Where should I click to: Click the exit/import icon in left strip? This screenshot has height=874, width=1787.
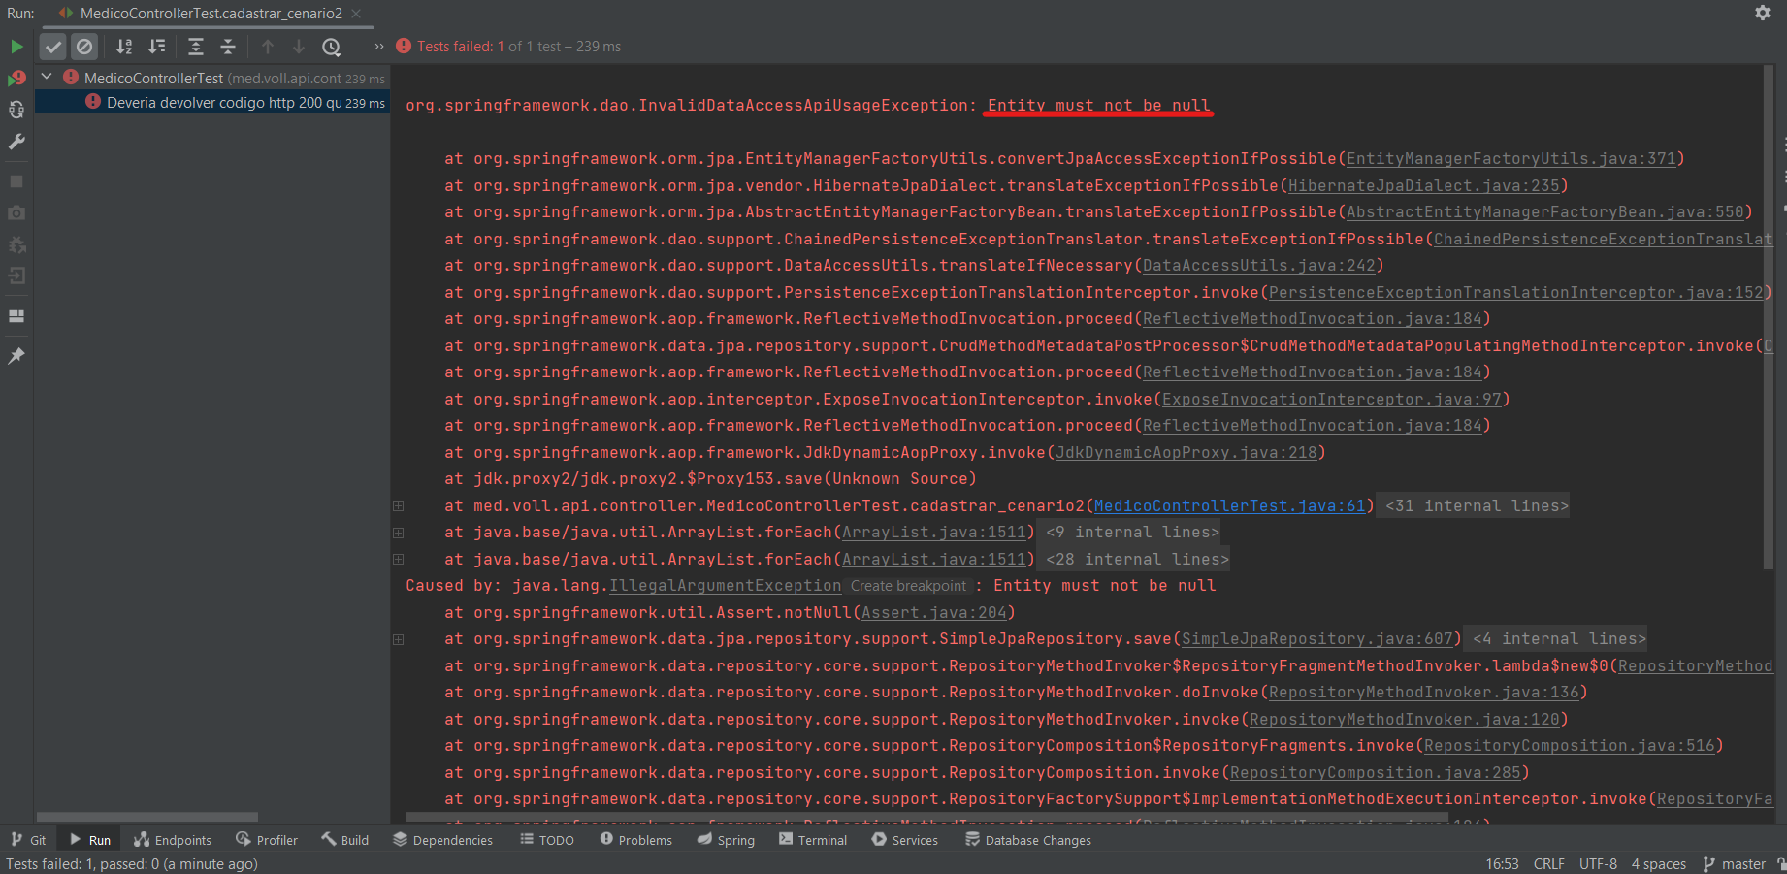point(16,276)
